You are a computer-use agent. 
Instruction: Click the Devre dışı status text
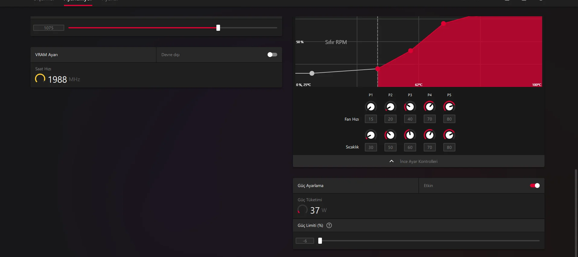point(170,55)
